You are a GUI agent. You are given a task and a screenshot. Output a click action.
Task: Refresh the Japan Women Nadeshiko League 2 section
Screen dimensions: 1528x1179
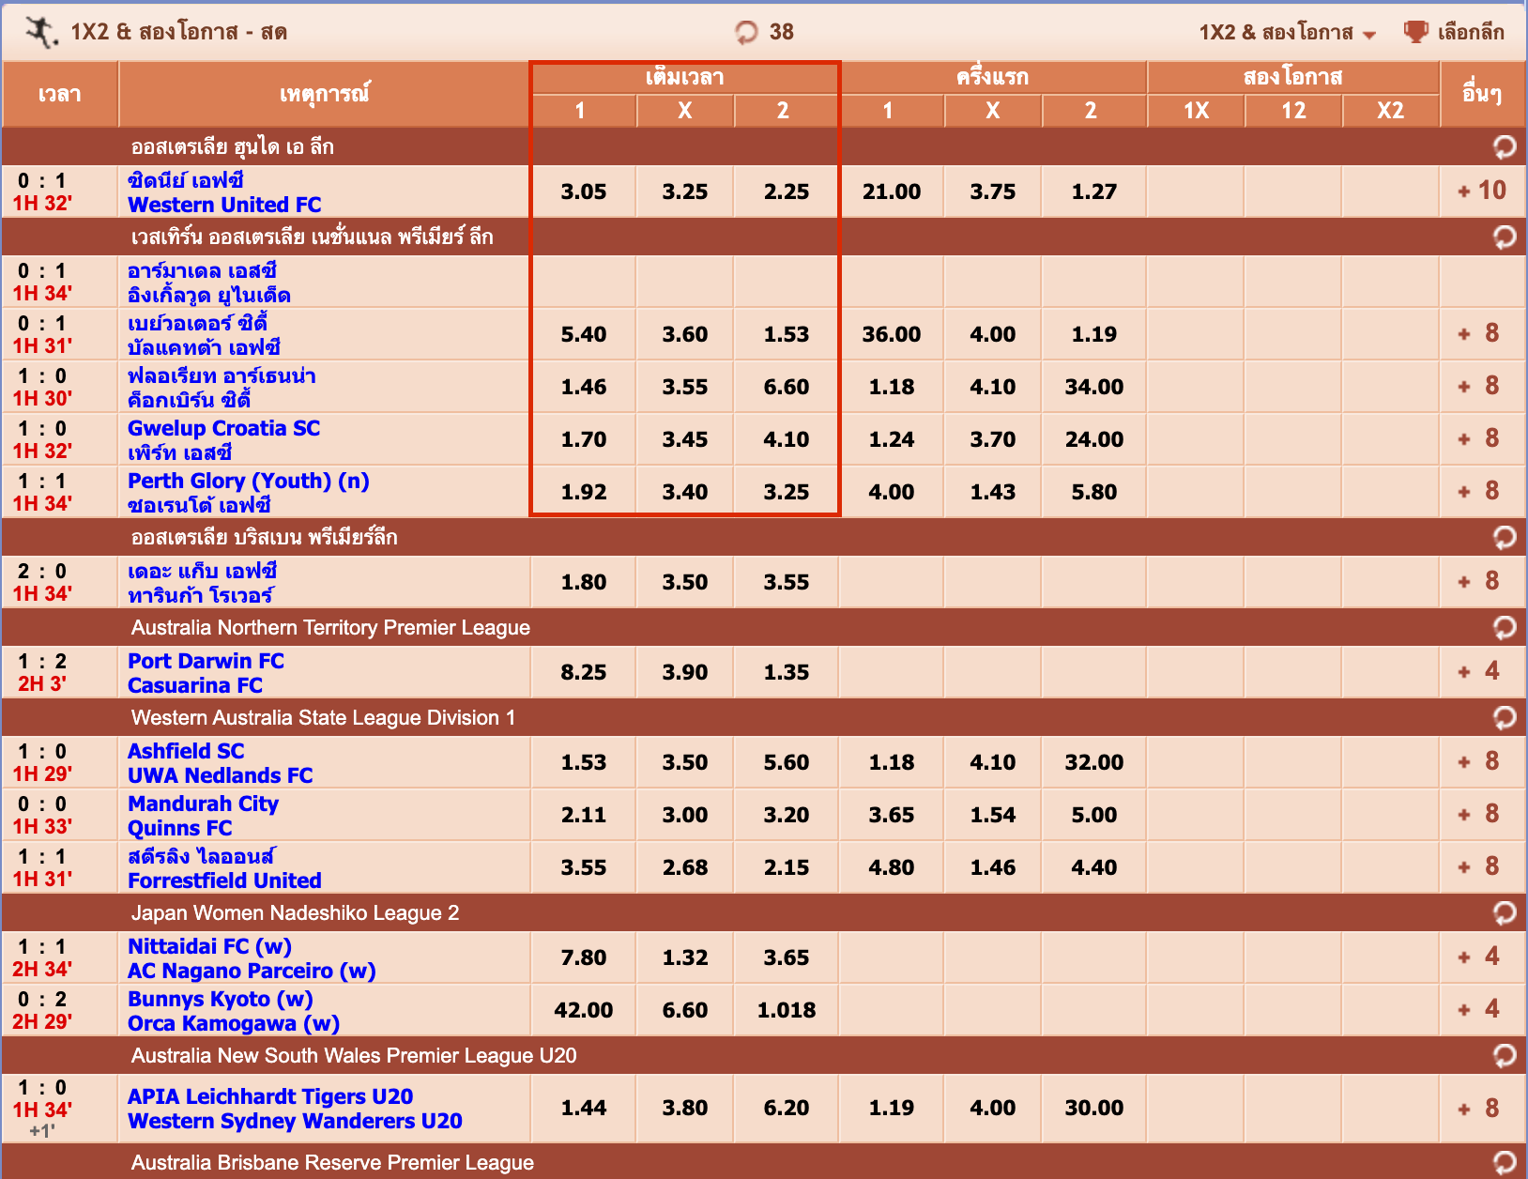pos(1504,912)
